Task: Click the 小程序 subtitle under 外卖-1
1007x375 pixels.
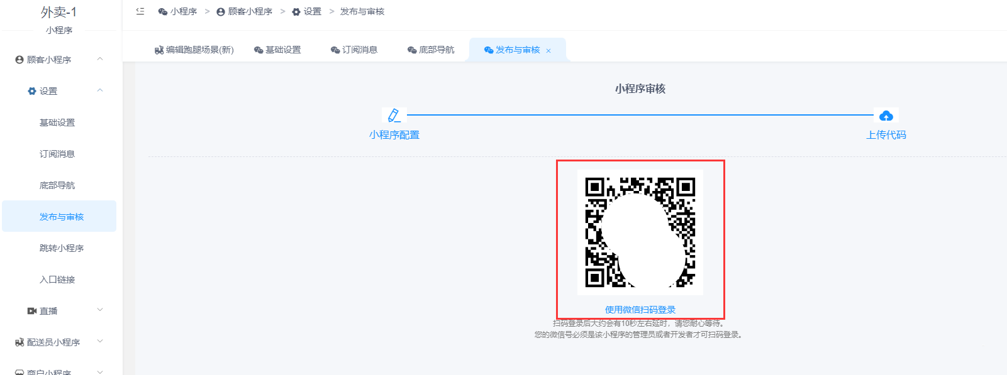Action: (x=59, y=30)
